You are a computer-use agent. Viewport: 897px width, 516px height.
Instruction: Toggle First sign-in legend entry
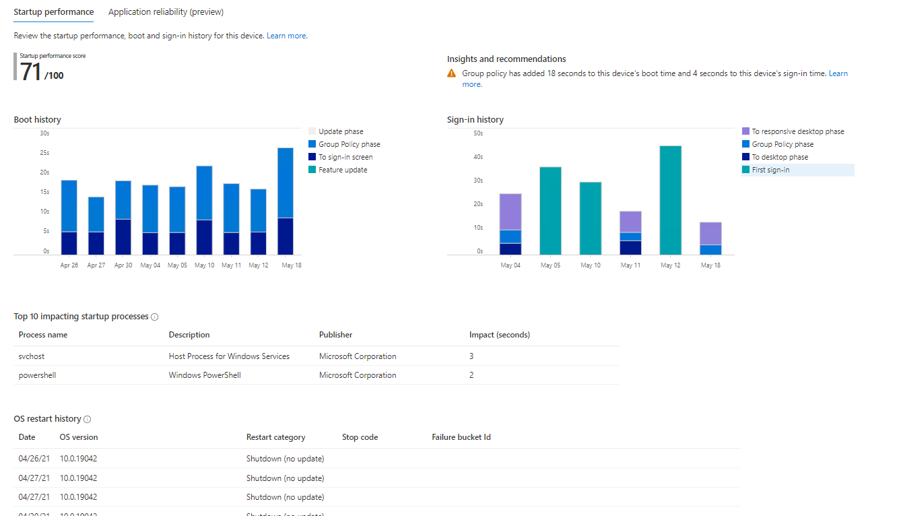click(x=770, y=170)
